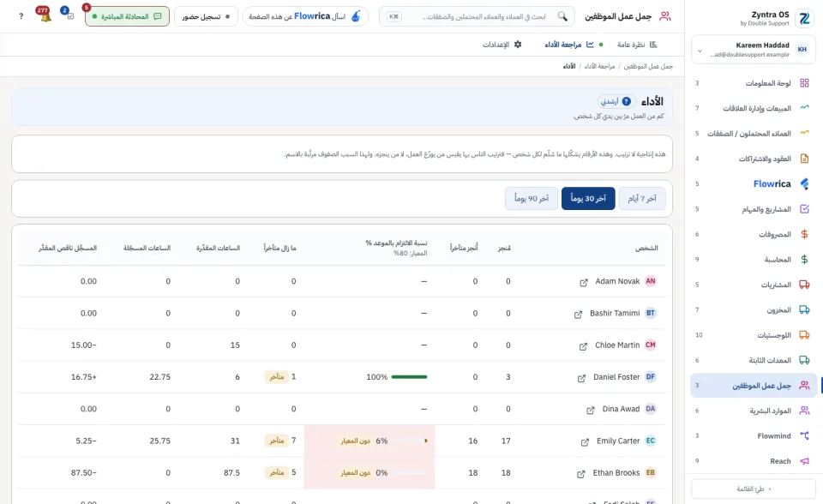Open Ethan Brooks' external link icon

581,474
